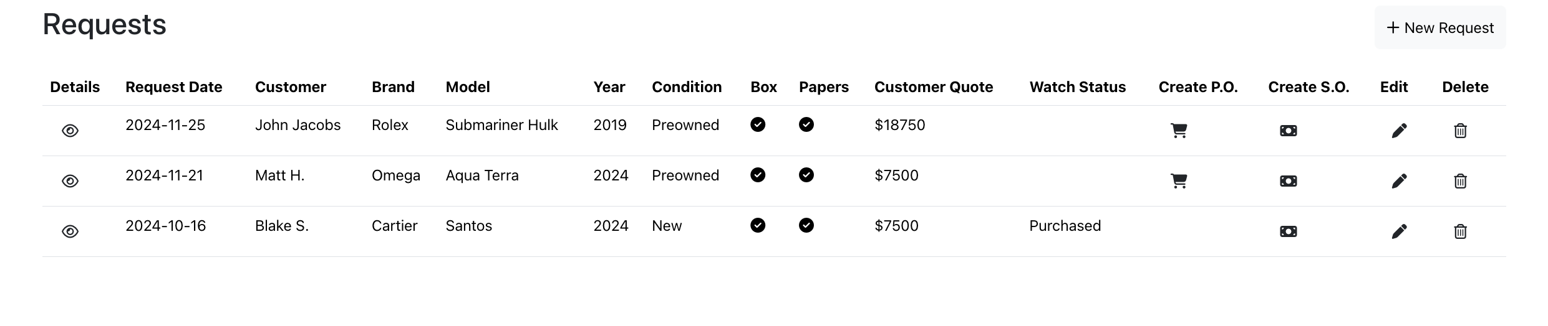Edit the Rolex Submariner Hulk request
The width and height of the screenshot is (1548, 326).
click(x=1399, y=131)
